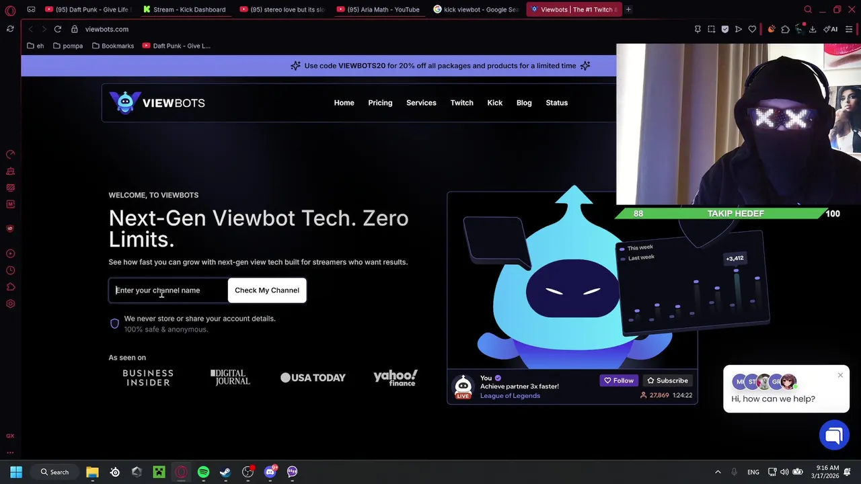Open the Daft Punk - Give L... bookmark
The width and height of the screenshot is (861, 484).
176,46
